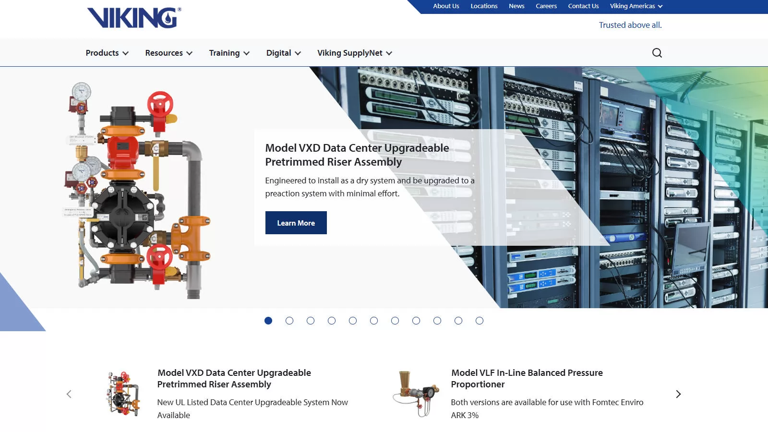Expand the Resources dropdown menu
Screen dimensions: 768x432
pyautogui.click(x=168, y=53)
